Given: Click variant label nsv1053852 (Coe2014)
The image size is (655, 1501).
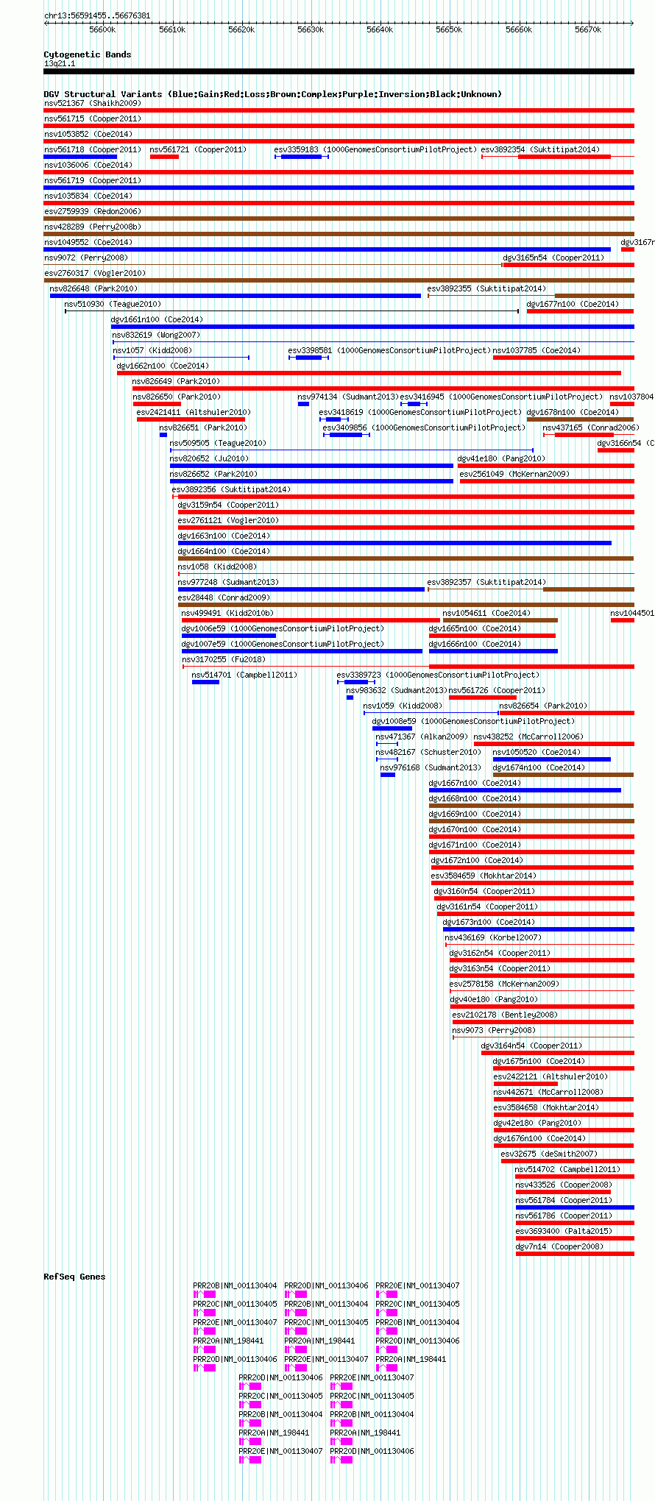Looking at the screenshot, I should (x=88, y=134).
